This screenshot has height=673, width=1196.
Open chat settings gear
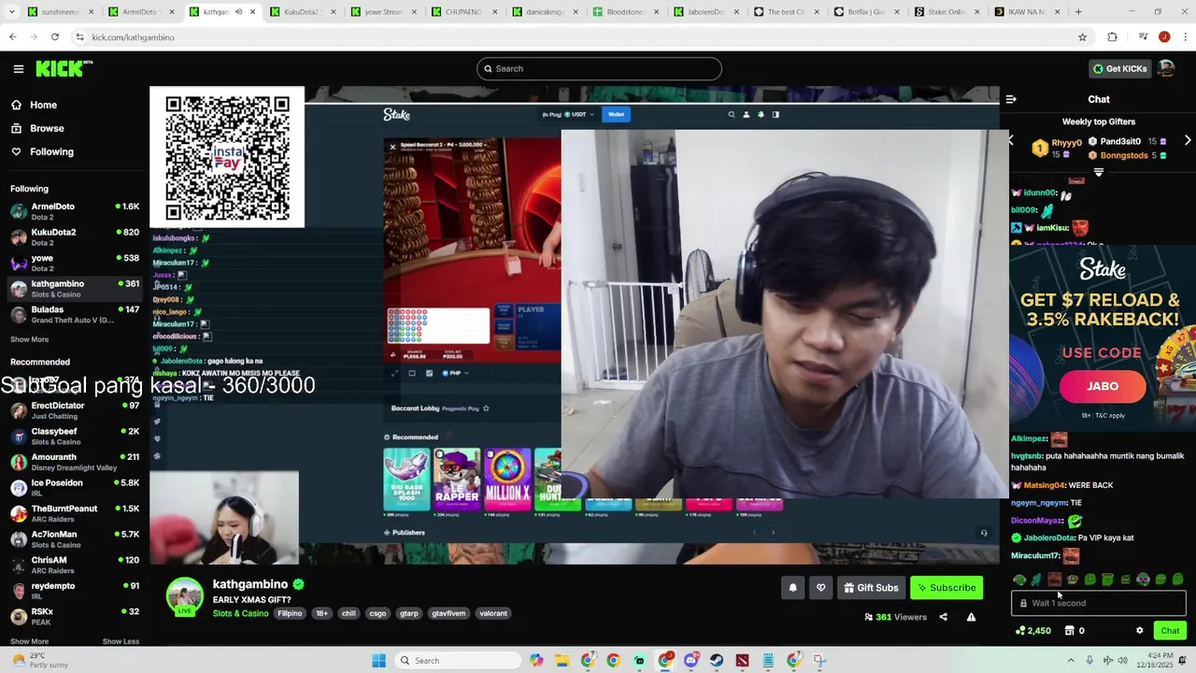coord(1139,631)
